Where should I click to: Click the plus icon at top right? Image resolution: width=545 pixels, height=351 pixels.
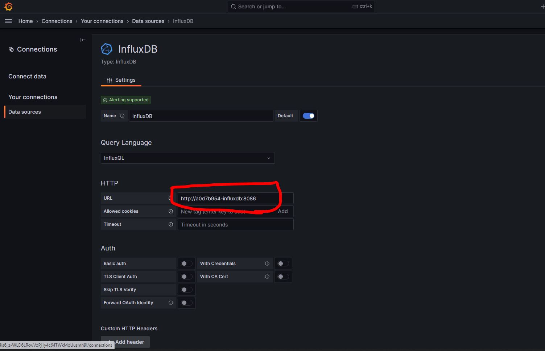[542, 7]
